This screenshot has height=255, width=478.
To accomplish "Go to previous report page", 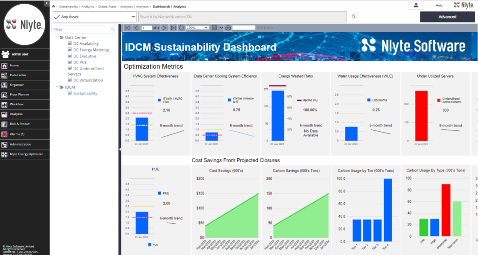I will 136,28.
